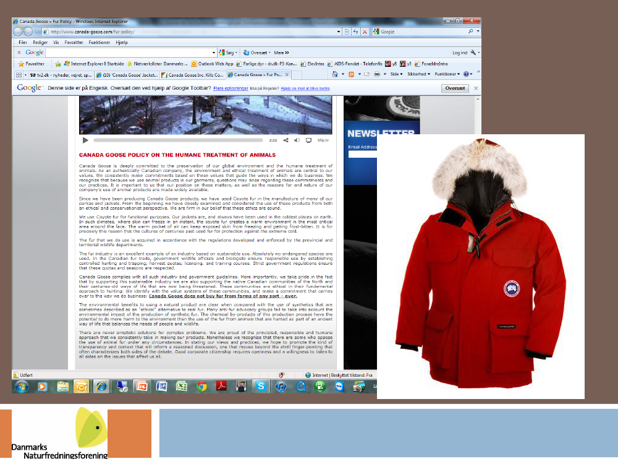Switch to Canada Goose Inc. Kills Co... tab

point(192,75)
